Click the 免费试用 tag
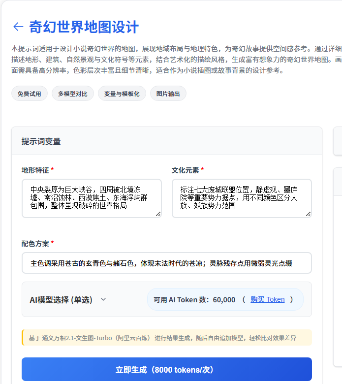 point(30,94)
